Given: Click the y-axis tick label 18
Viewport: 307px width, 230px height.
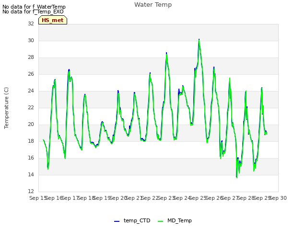Looking at the screenshot, I should pyautogui.click(x=31, y=141).
